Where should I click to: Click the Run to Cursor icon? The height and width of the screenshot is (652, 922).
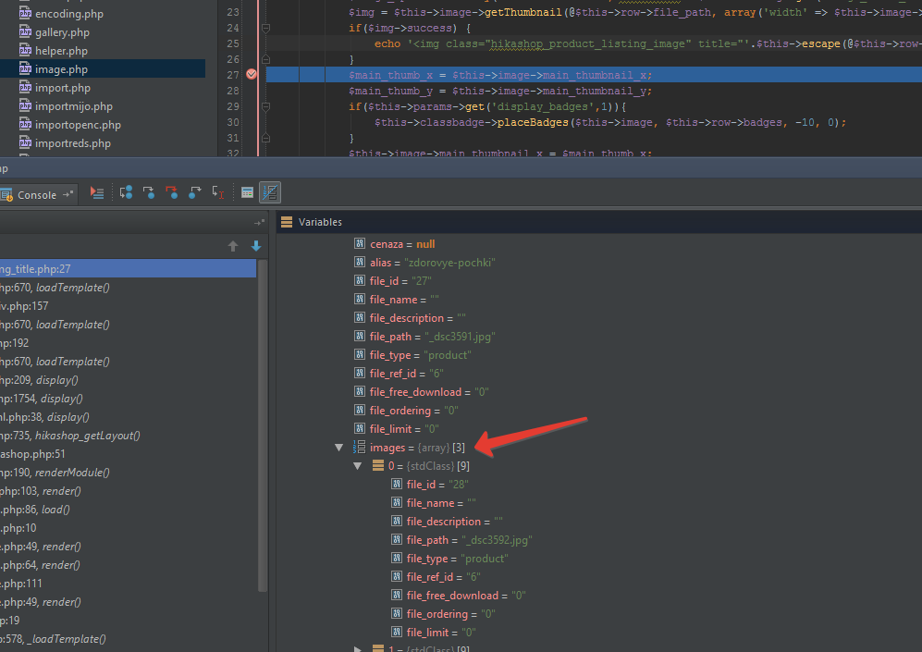[x=218, y=192]
